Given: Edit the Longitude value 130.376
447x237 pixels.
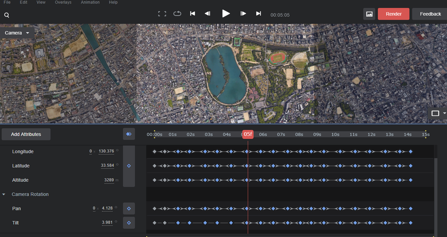Looking at the screenshot, I should point(107,151).
